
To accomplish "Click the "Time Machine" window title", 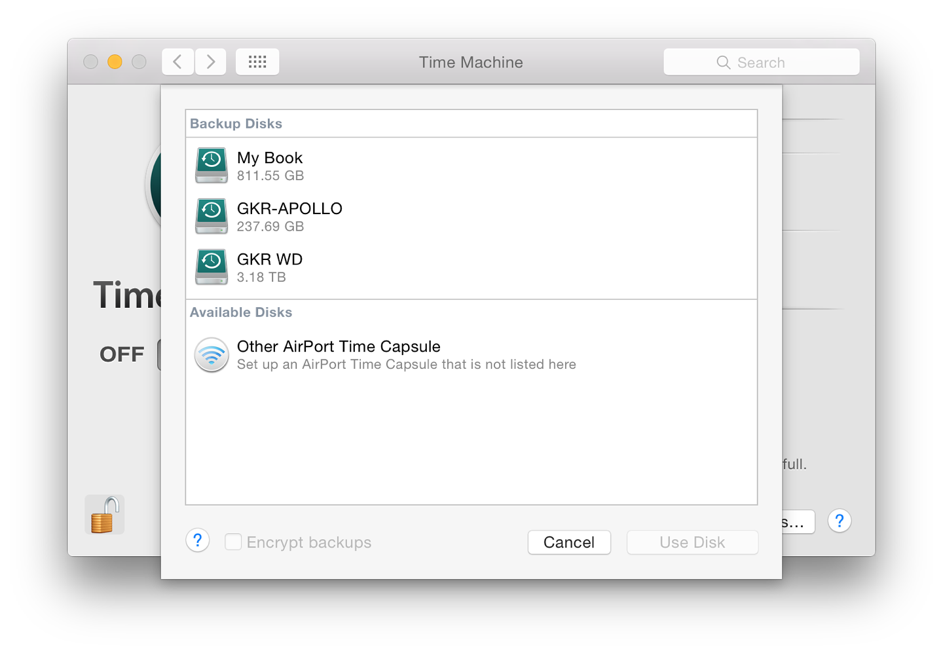I will coord(471,62).
